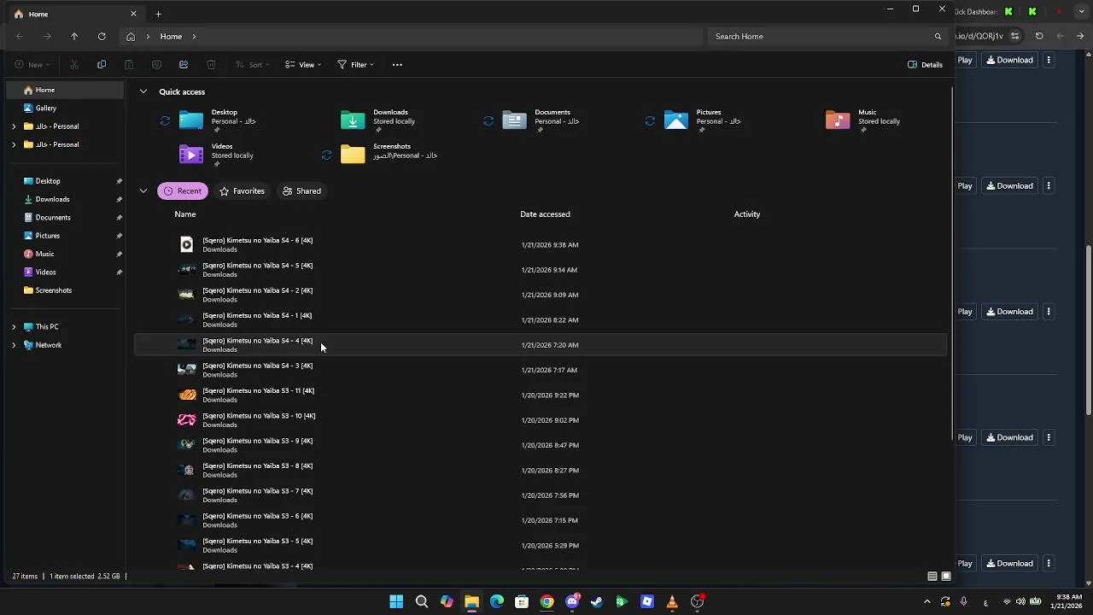The width and height of the screenshot is (1093, 615).
Task: Click the home icon in the address bar
Action: pos(131,36)
